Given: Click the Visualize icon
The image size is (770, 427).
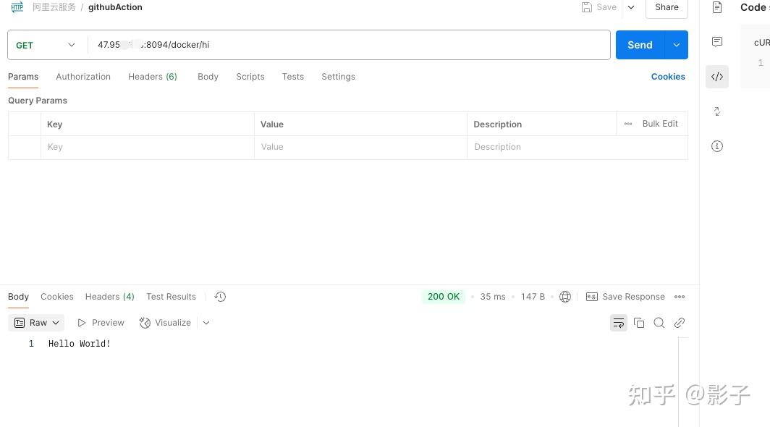Looking at the screenshot, I should point(145,323).
